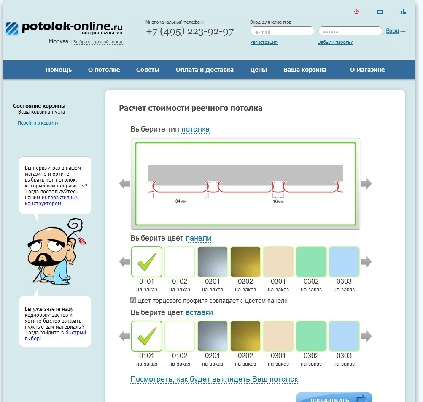The image size is (423, 402).
Task: Go to the home page via red house icon
Action: [x=356, y=12]
